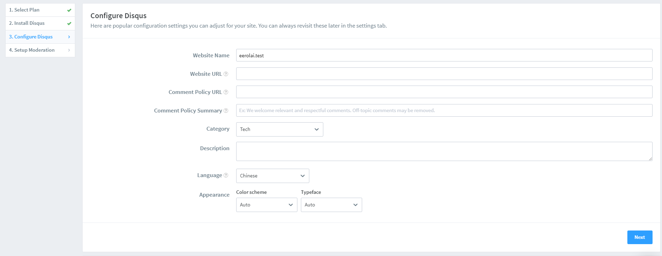Click the Color scheme label

click(x=251, y=192)
